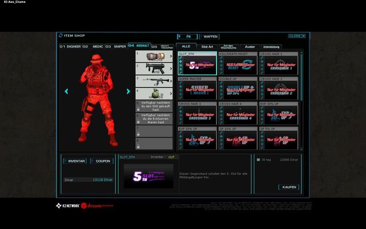Buy item with KAUFEN button
366x229 pixels.
289,187
